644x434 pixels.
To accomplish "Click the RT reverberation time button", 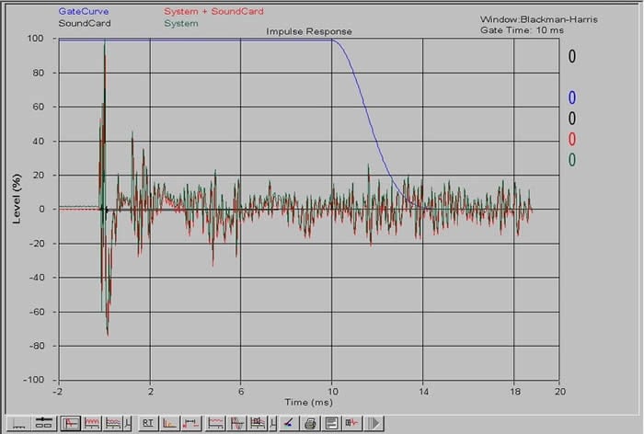I will pyautogui.click(x=147, y=423).
